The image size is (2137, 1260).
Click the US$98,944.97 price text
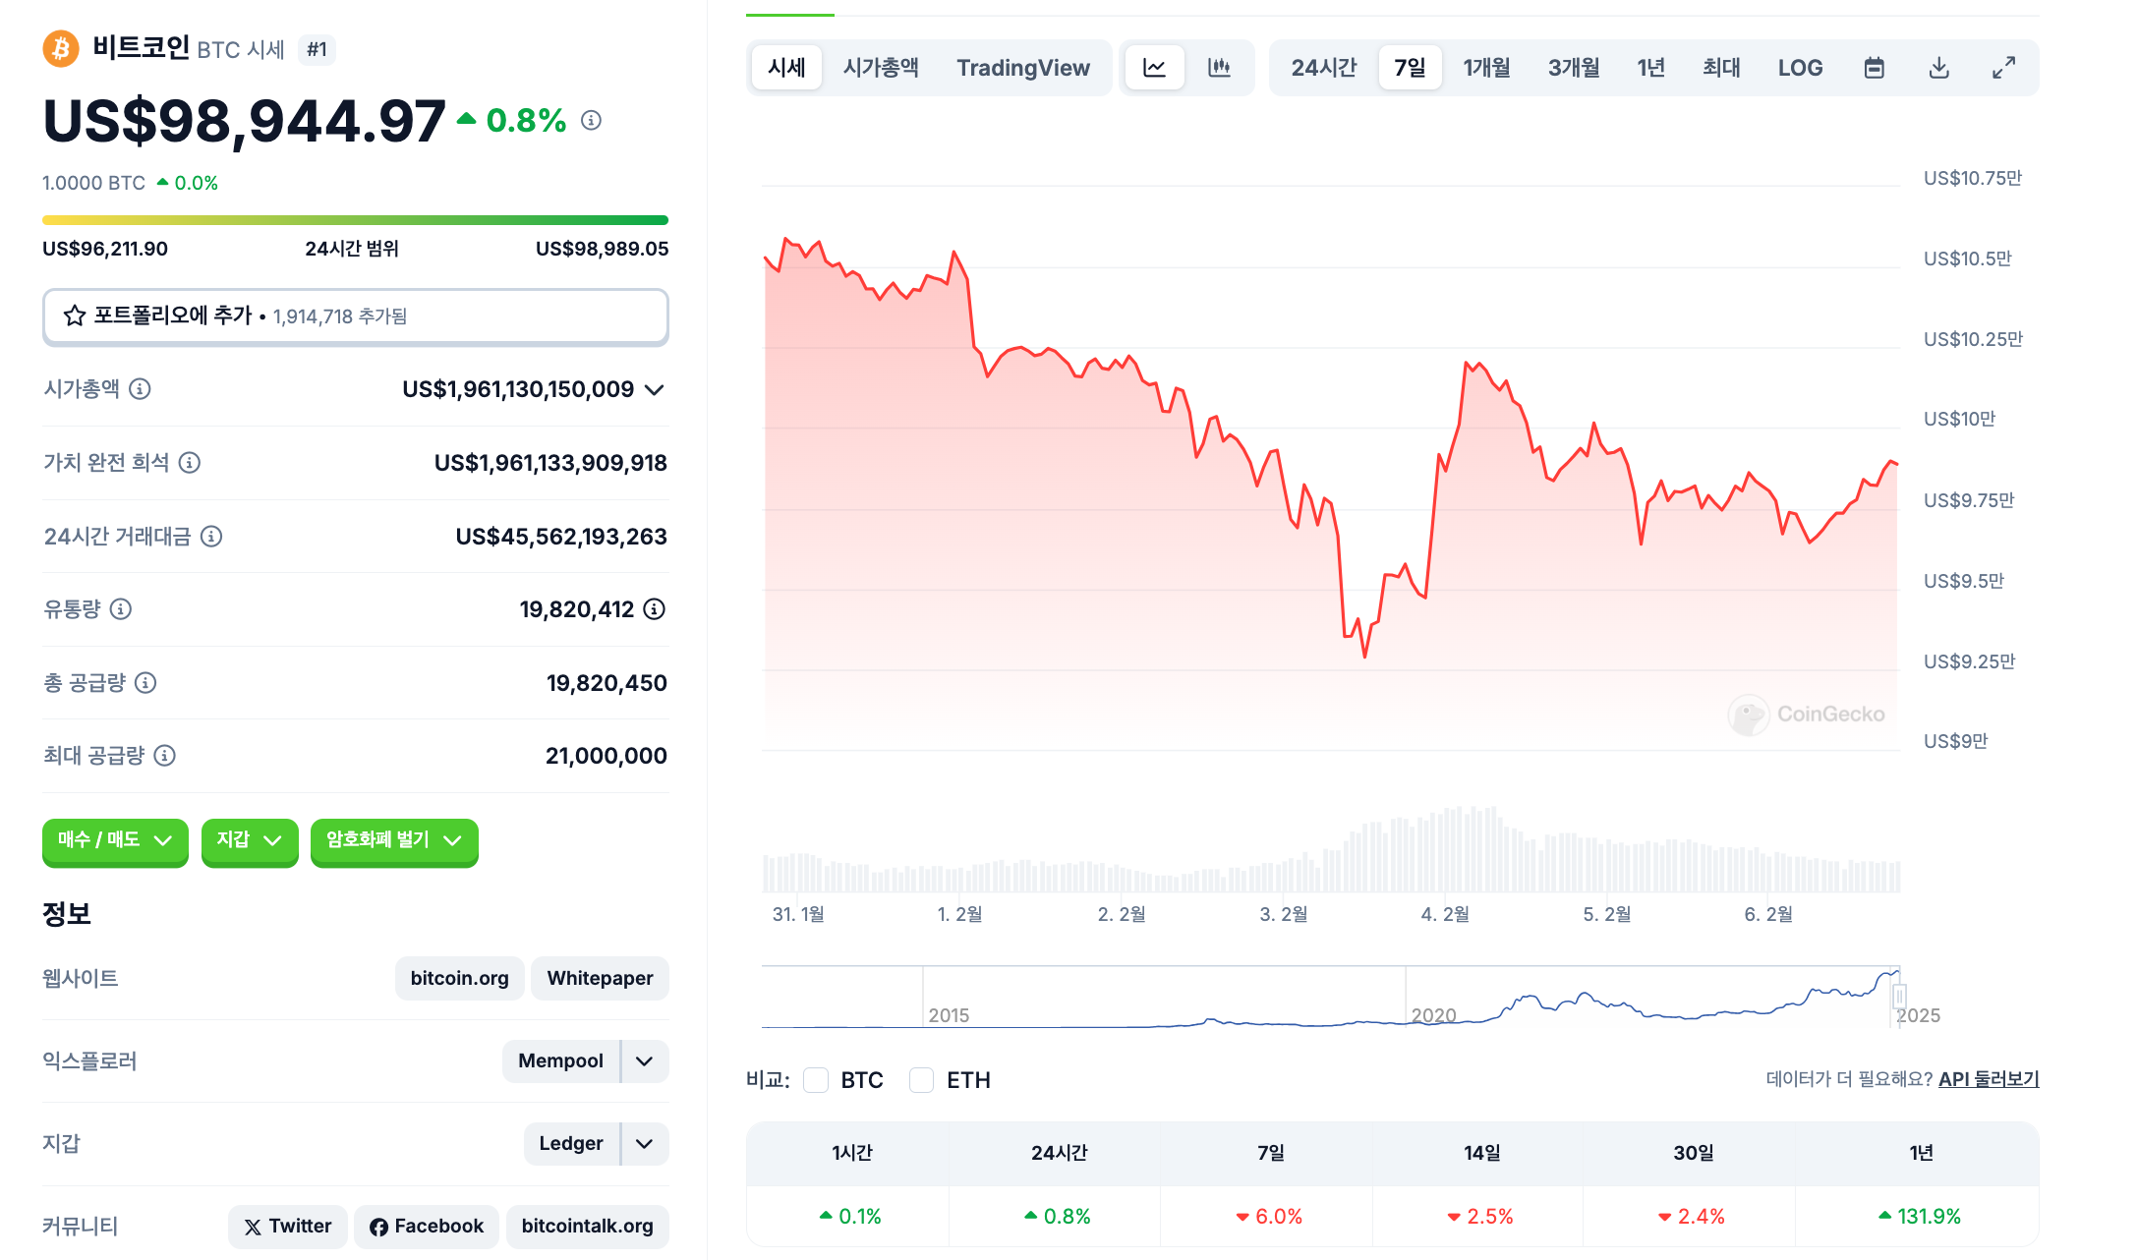click(244, 122)
